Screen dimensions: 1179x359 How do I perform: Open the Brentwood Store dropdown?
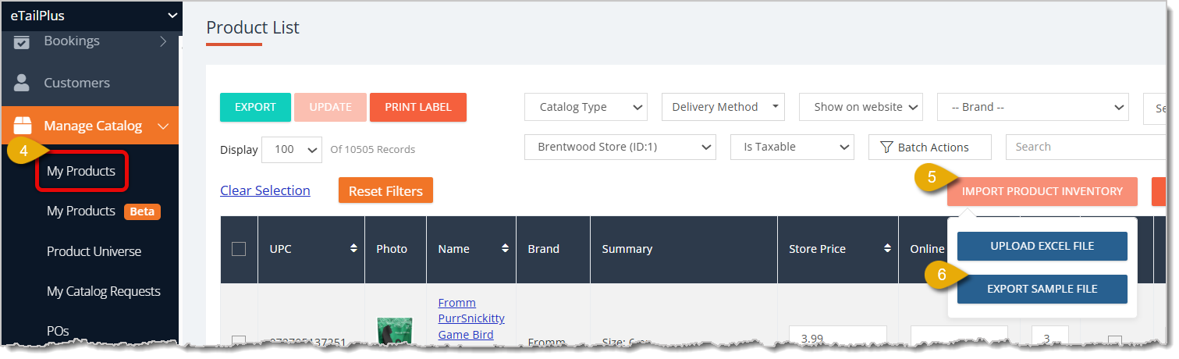coord(620,147)
